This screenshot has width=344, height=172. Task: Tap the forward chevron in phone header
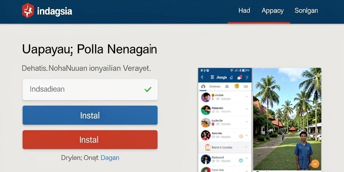click(247, 77)
